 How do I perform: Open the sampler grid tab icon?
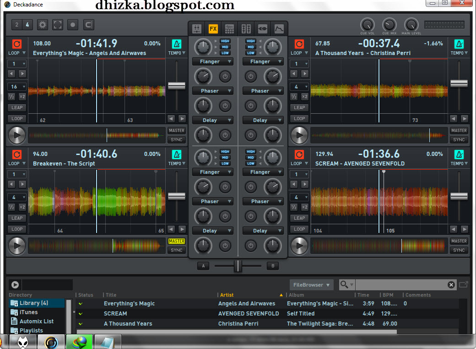tap(229, 29)
